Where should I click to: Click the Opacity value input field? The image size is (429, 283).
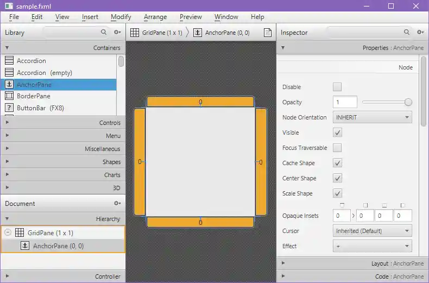[x=345, y=102]
